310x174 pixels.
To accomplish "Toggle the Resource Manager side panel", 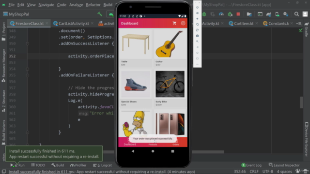I will pyautogui.click(x=3, y=65).
